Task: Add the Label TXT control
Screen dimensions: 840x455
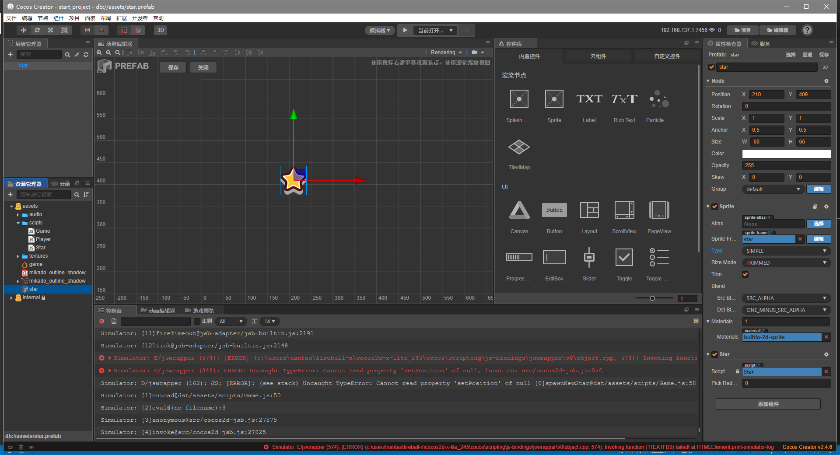Action: coord(589,106)
